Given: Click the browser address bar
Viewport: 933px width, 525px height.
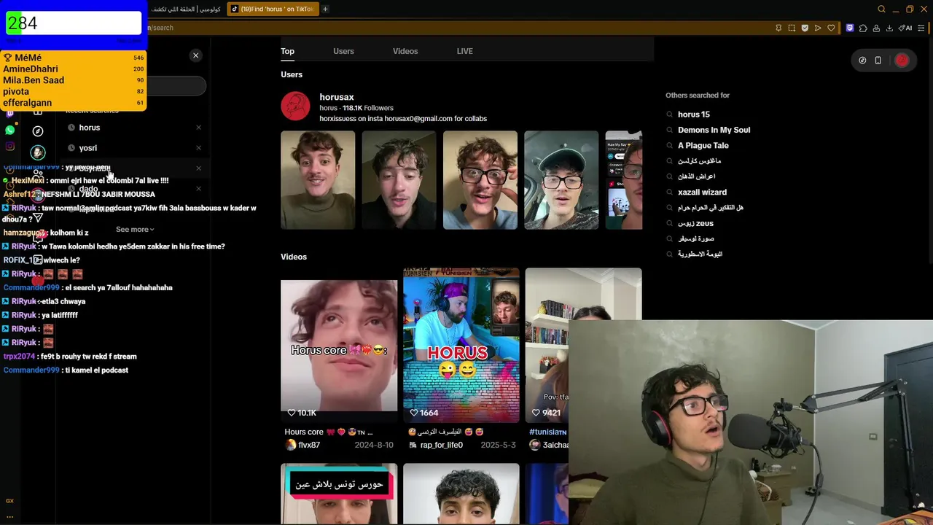Looking at the screenshot, I should pos(459,28).
